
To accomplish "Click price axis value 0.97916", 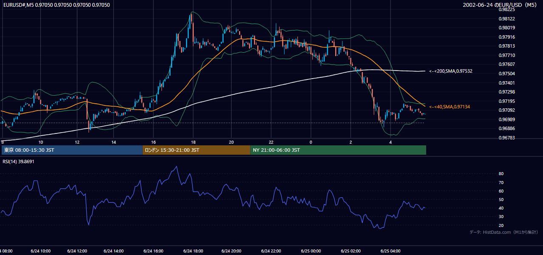I will point(506,37).
